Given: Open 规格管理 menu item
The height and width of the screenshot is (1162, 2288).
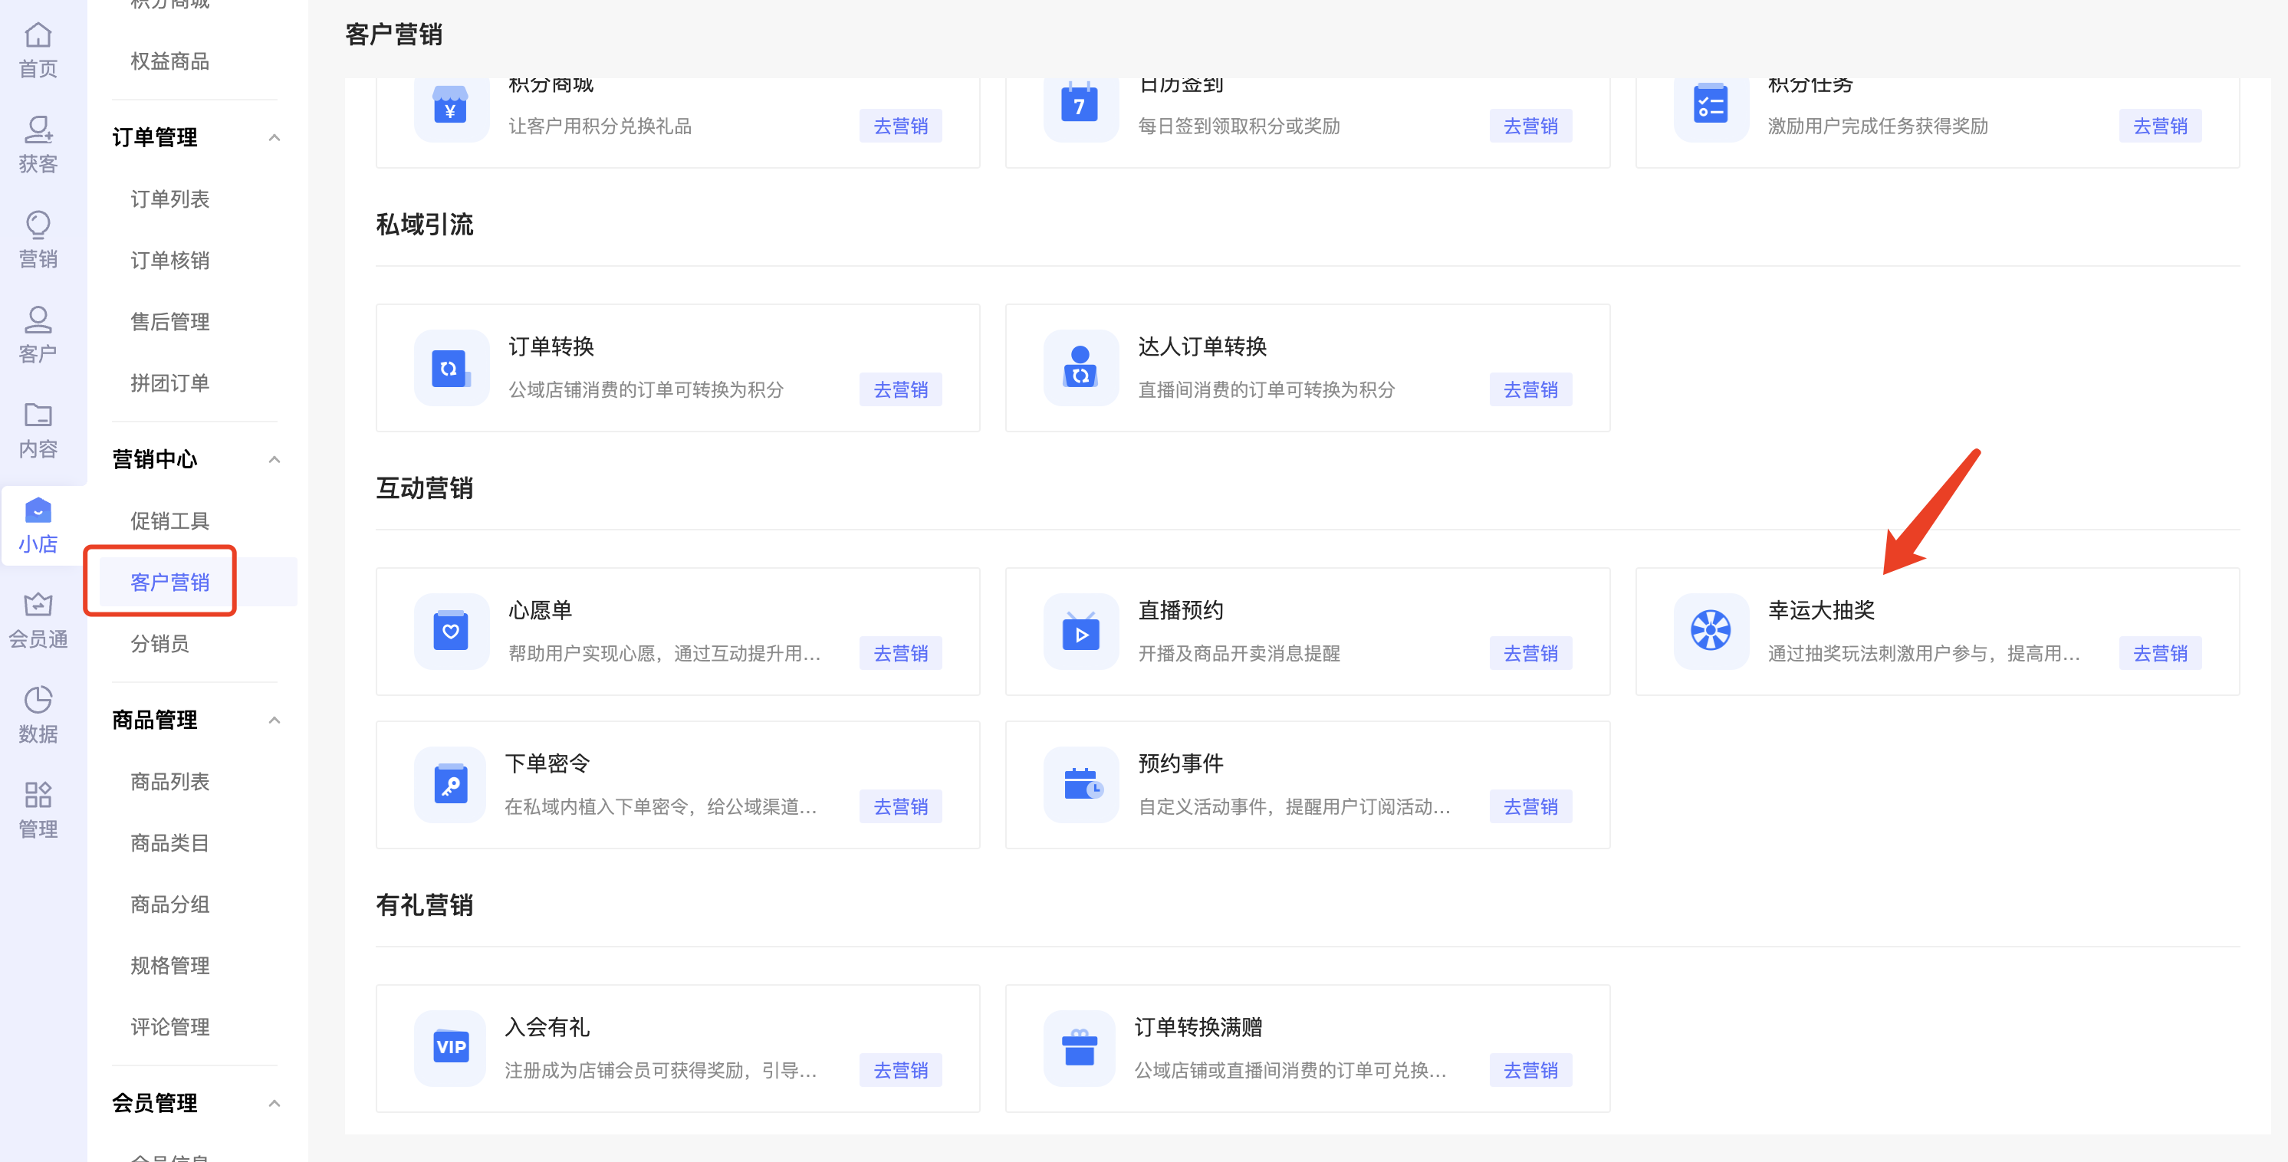Looking at the screenshot, I should [169, 965].
